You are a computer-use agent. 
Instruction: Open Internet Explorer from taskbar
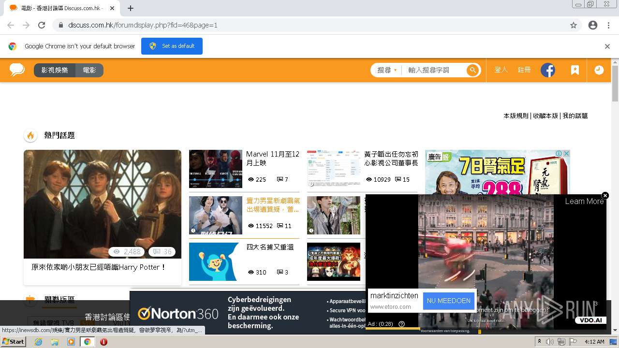click(x=38, y=342)
